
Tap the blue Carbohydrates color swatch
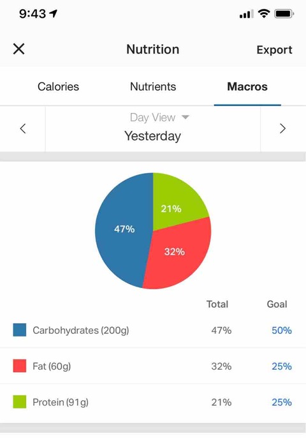(20, 330)
